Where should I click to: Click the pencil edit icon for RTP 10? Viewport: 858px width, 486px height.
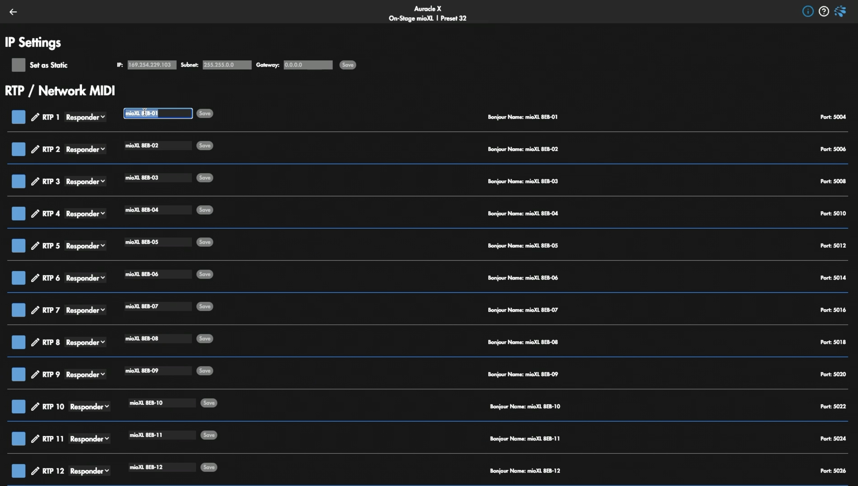[35, 407]
